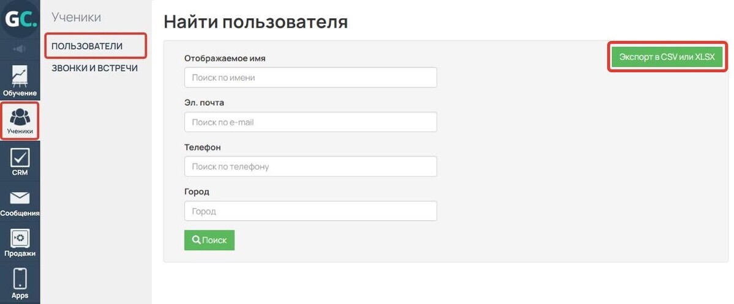Click the Найти пользователя page title

click(256, 21)
